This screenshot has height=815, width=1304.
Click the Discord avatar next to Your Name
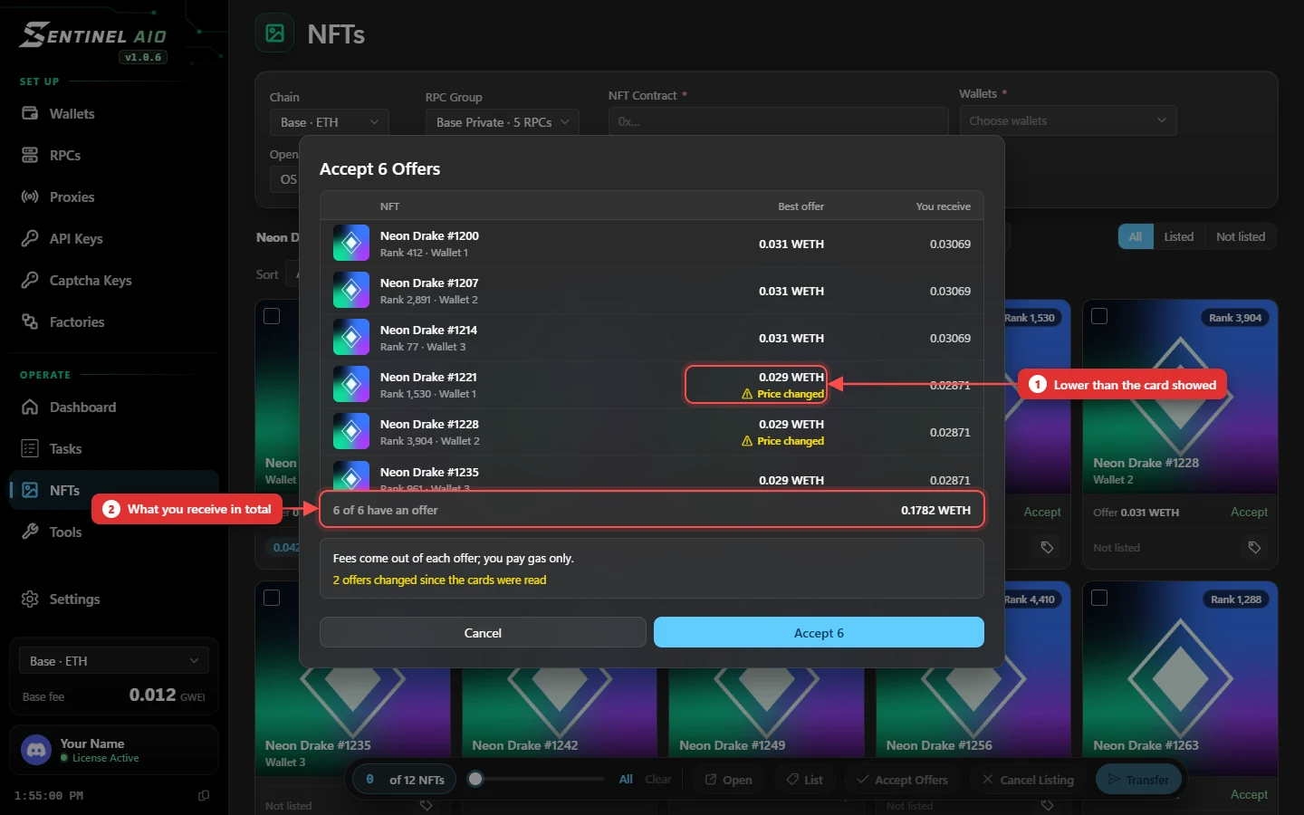[36, 750]
